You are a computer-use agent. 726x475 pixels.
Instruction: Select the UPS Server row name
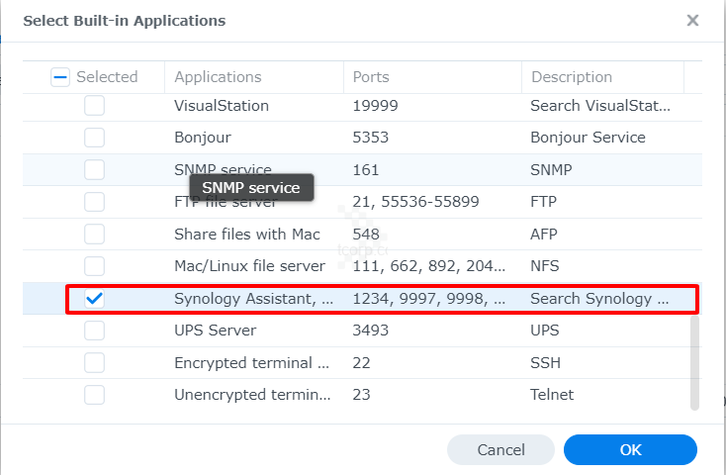pos(215,331)
